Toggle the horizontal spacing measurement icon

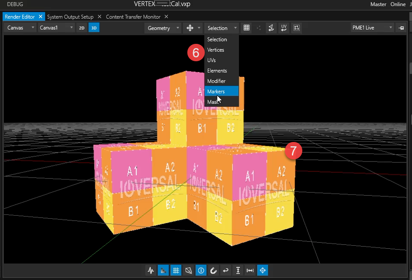pyautogui.click(x=250, y=270)
